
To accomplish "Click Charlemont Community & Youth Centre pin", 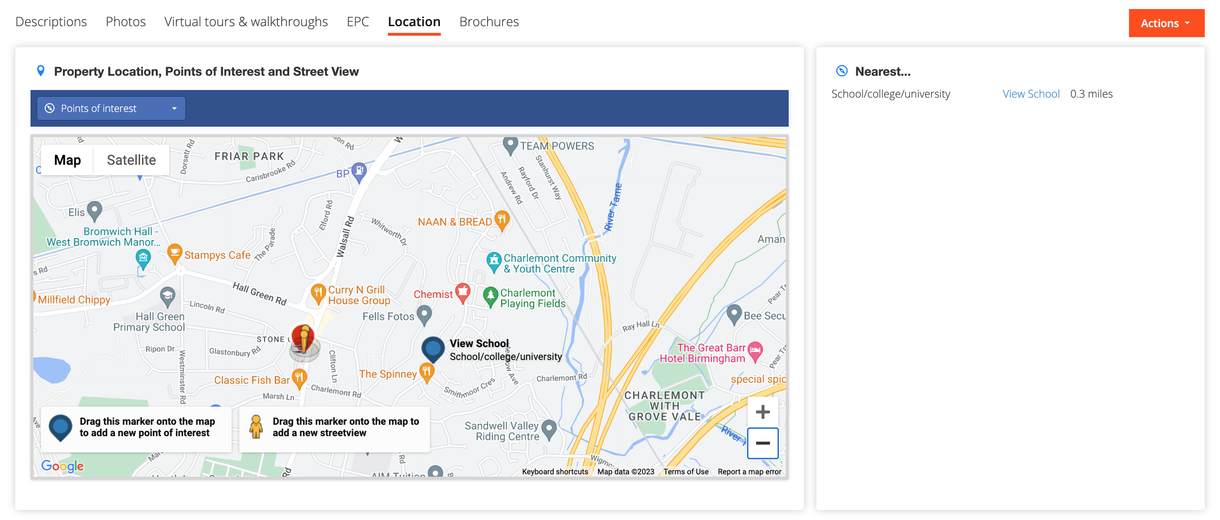I will coord(494,262).
